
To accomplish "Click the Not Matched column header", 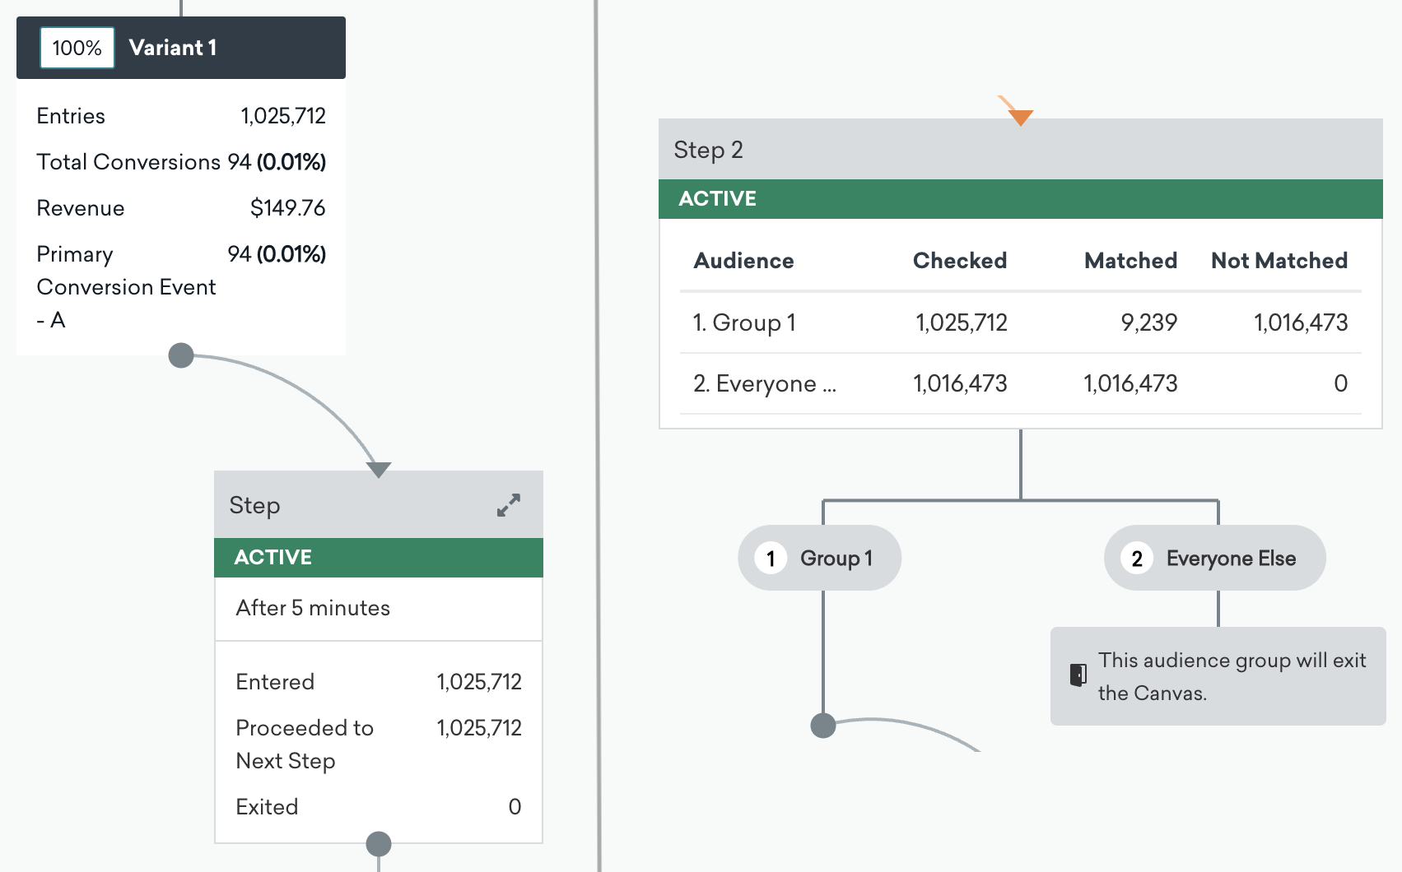I will pos(1279,261).
